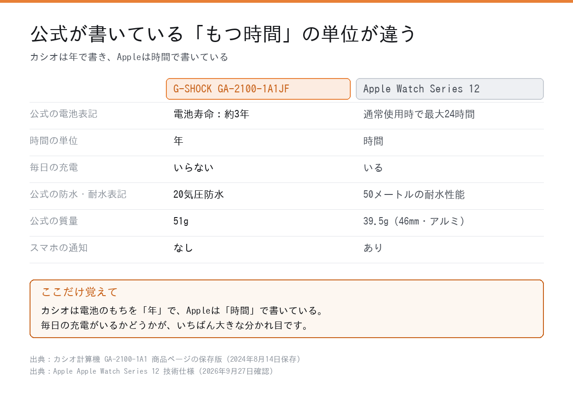Click cell あり
Screen dimensions: 573x394
coord(373,248)
